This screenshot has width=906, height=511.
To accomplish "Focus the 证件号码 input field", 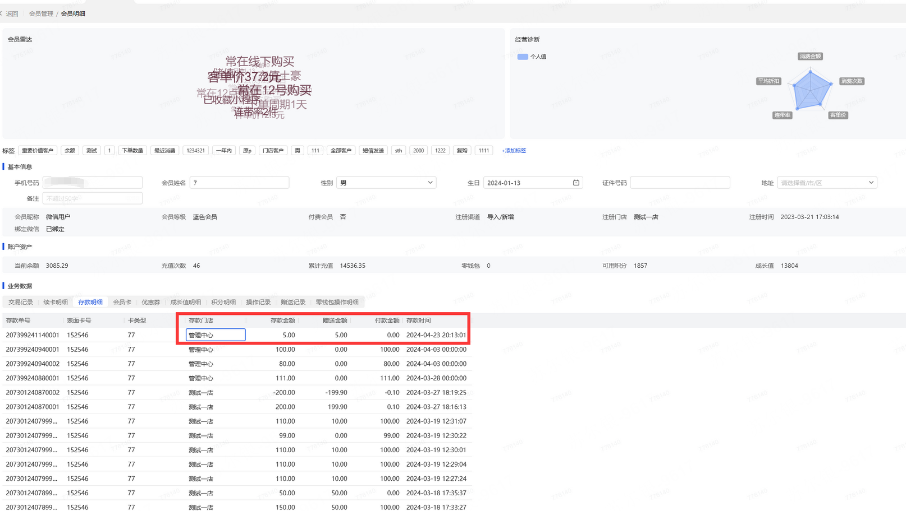I will 680,183.
